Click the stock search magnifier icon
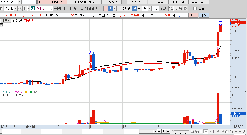This screenshot has height=135, width=247. (20, 8)
